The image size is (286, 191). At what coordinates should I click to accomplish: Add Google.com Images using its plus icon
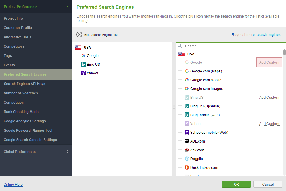tap(180, 88)
